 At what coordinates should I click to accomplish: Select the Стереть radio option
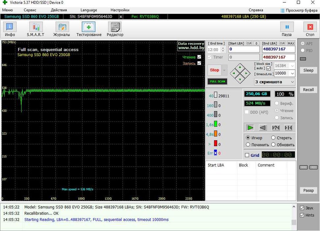point(274,138)
